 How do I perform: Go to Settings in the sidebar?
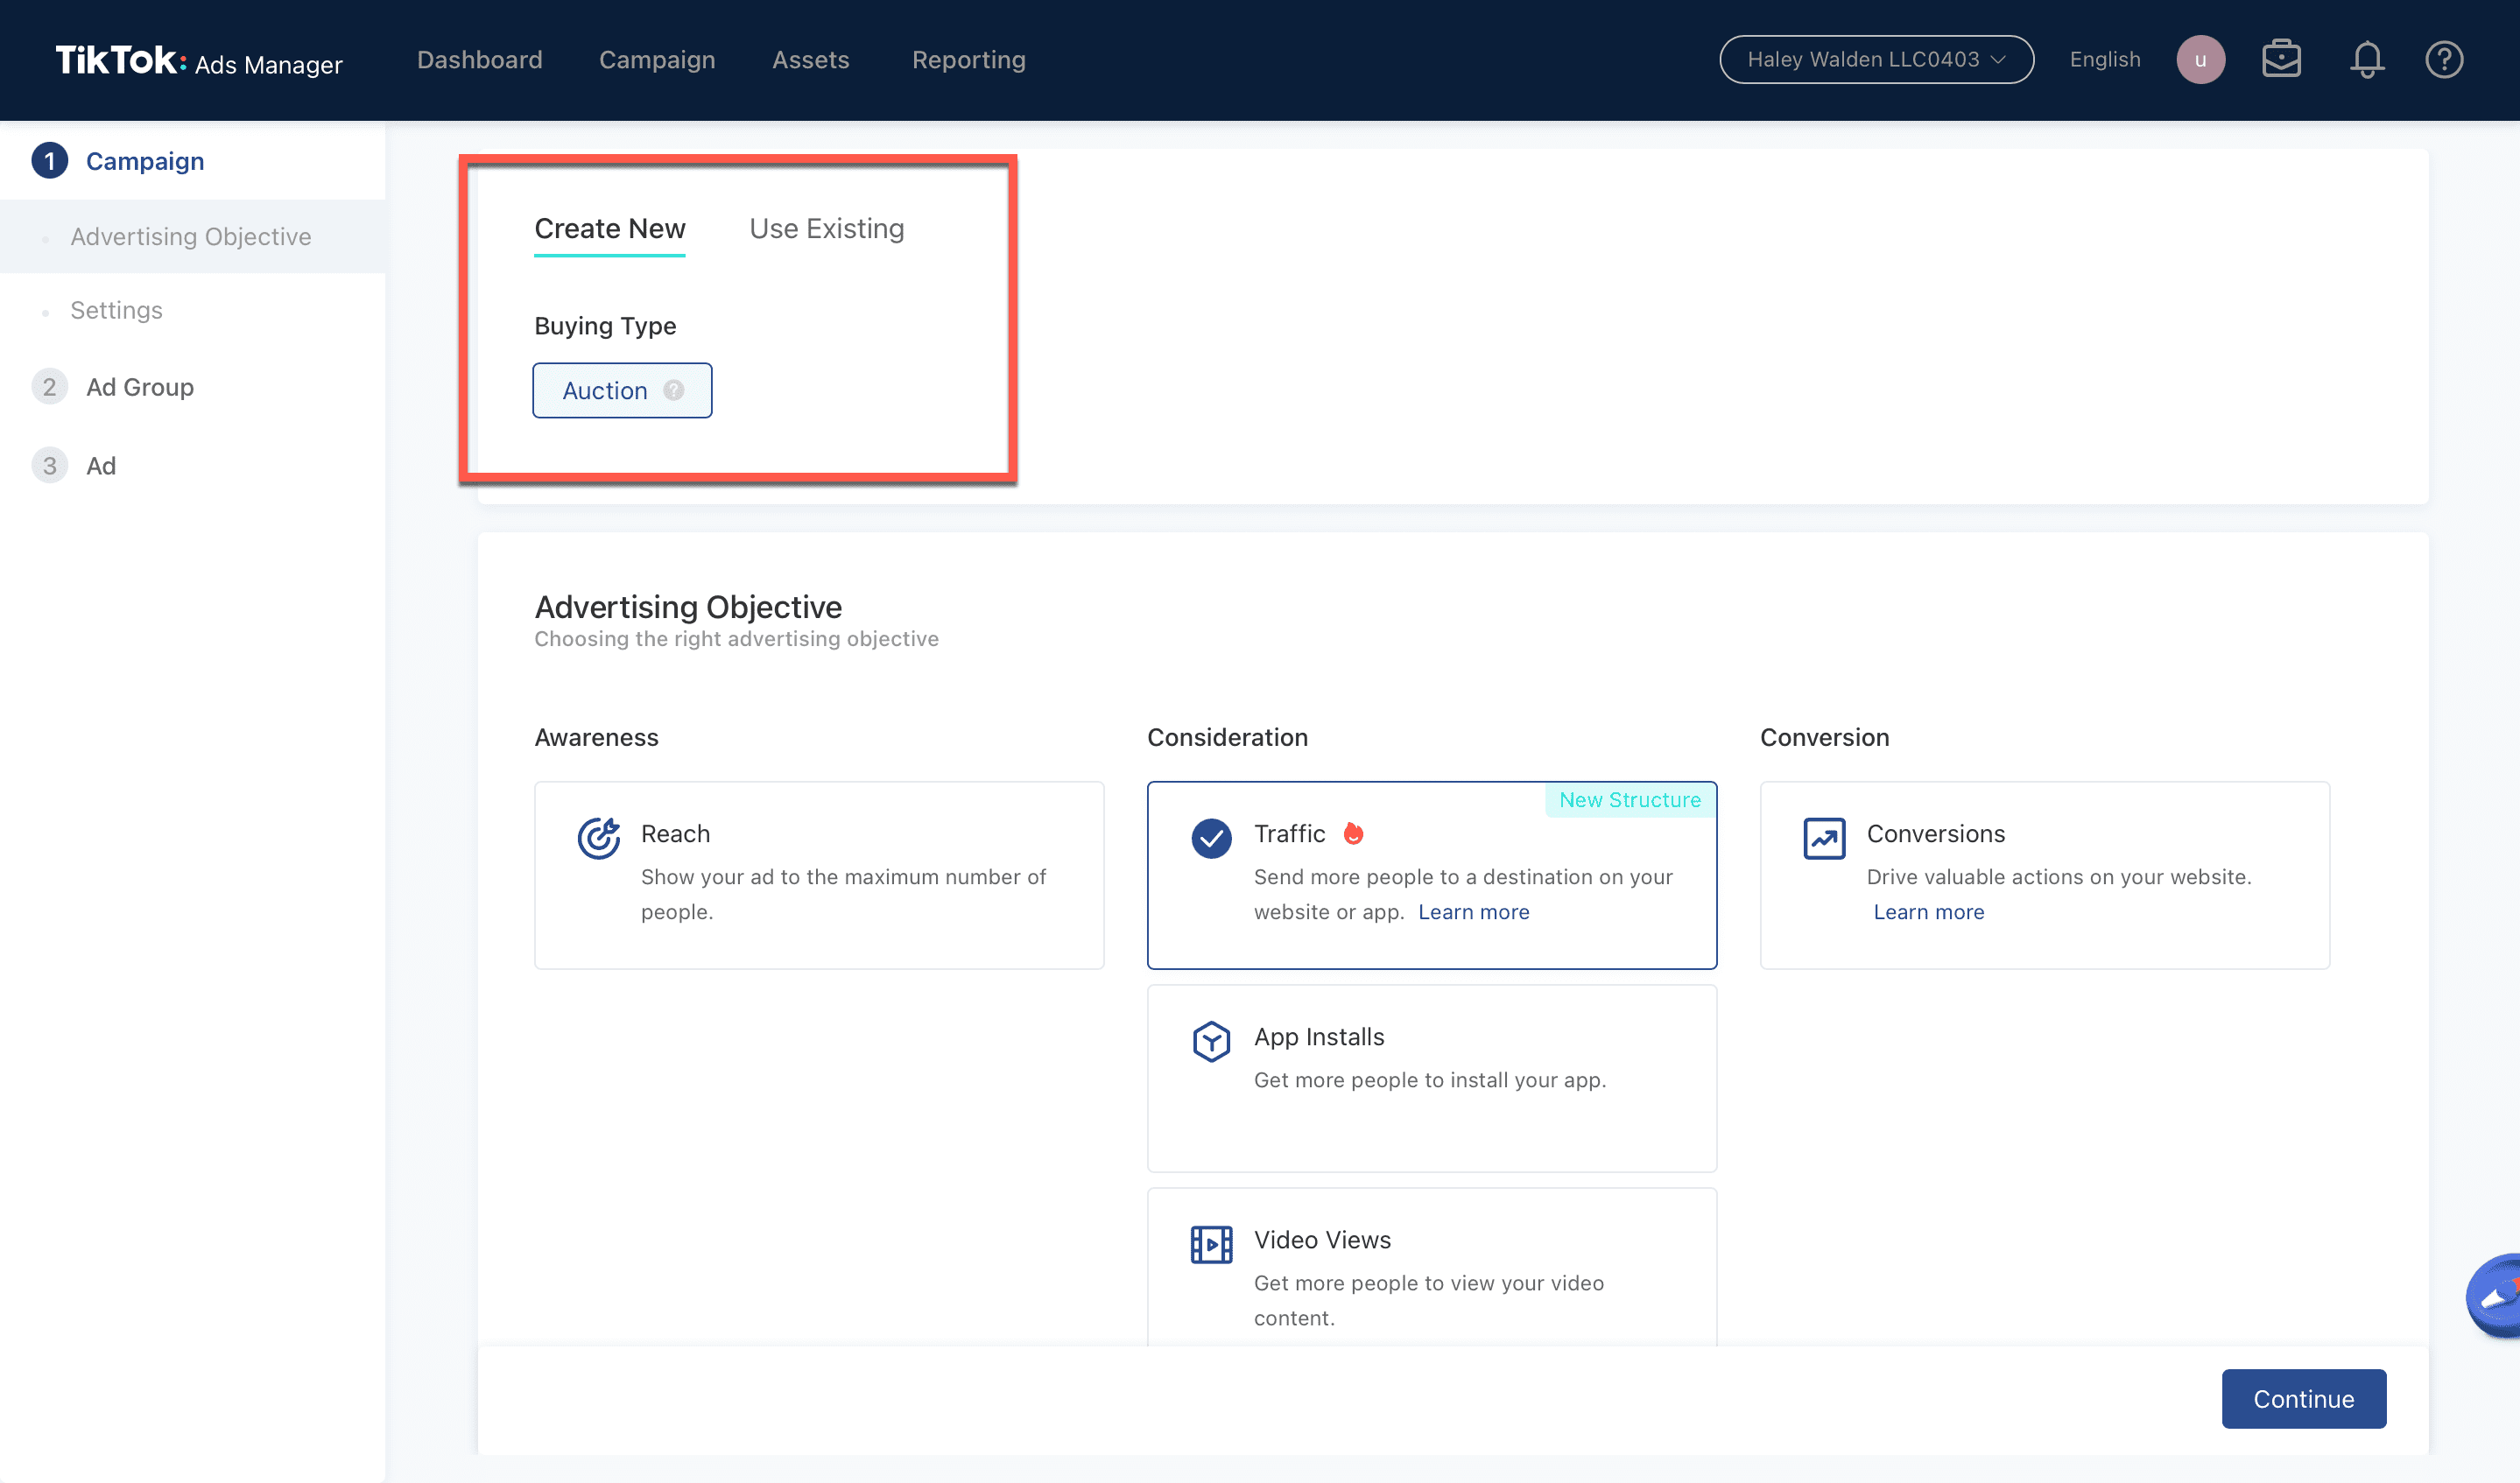116,310
